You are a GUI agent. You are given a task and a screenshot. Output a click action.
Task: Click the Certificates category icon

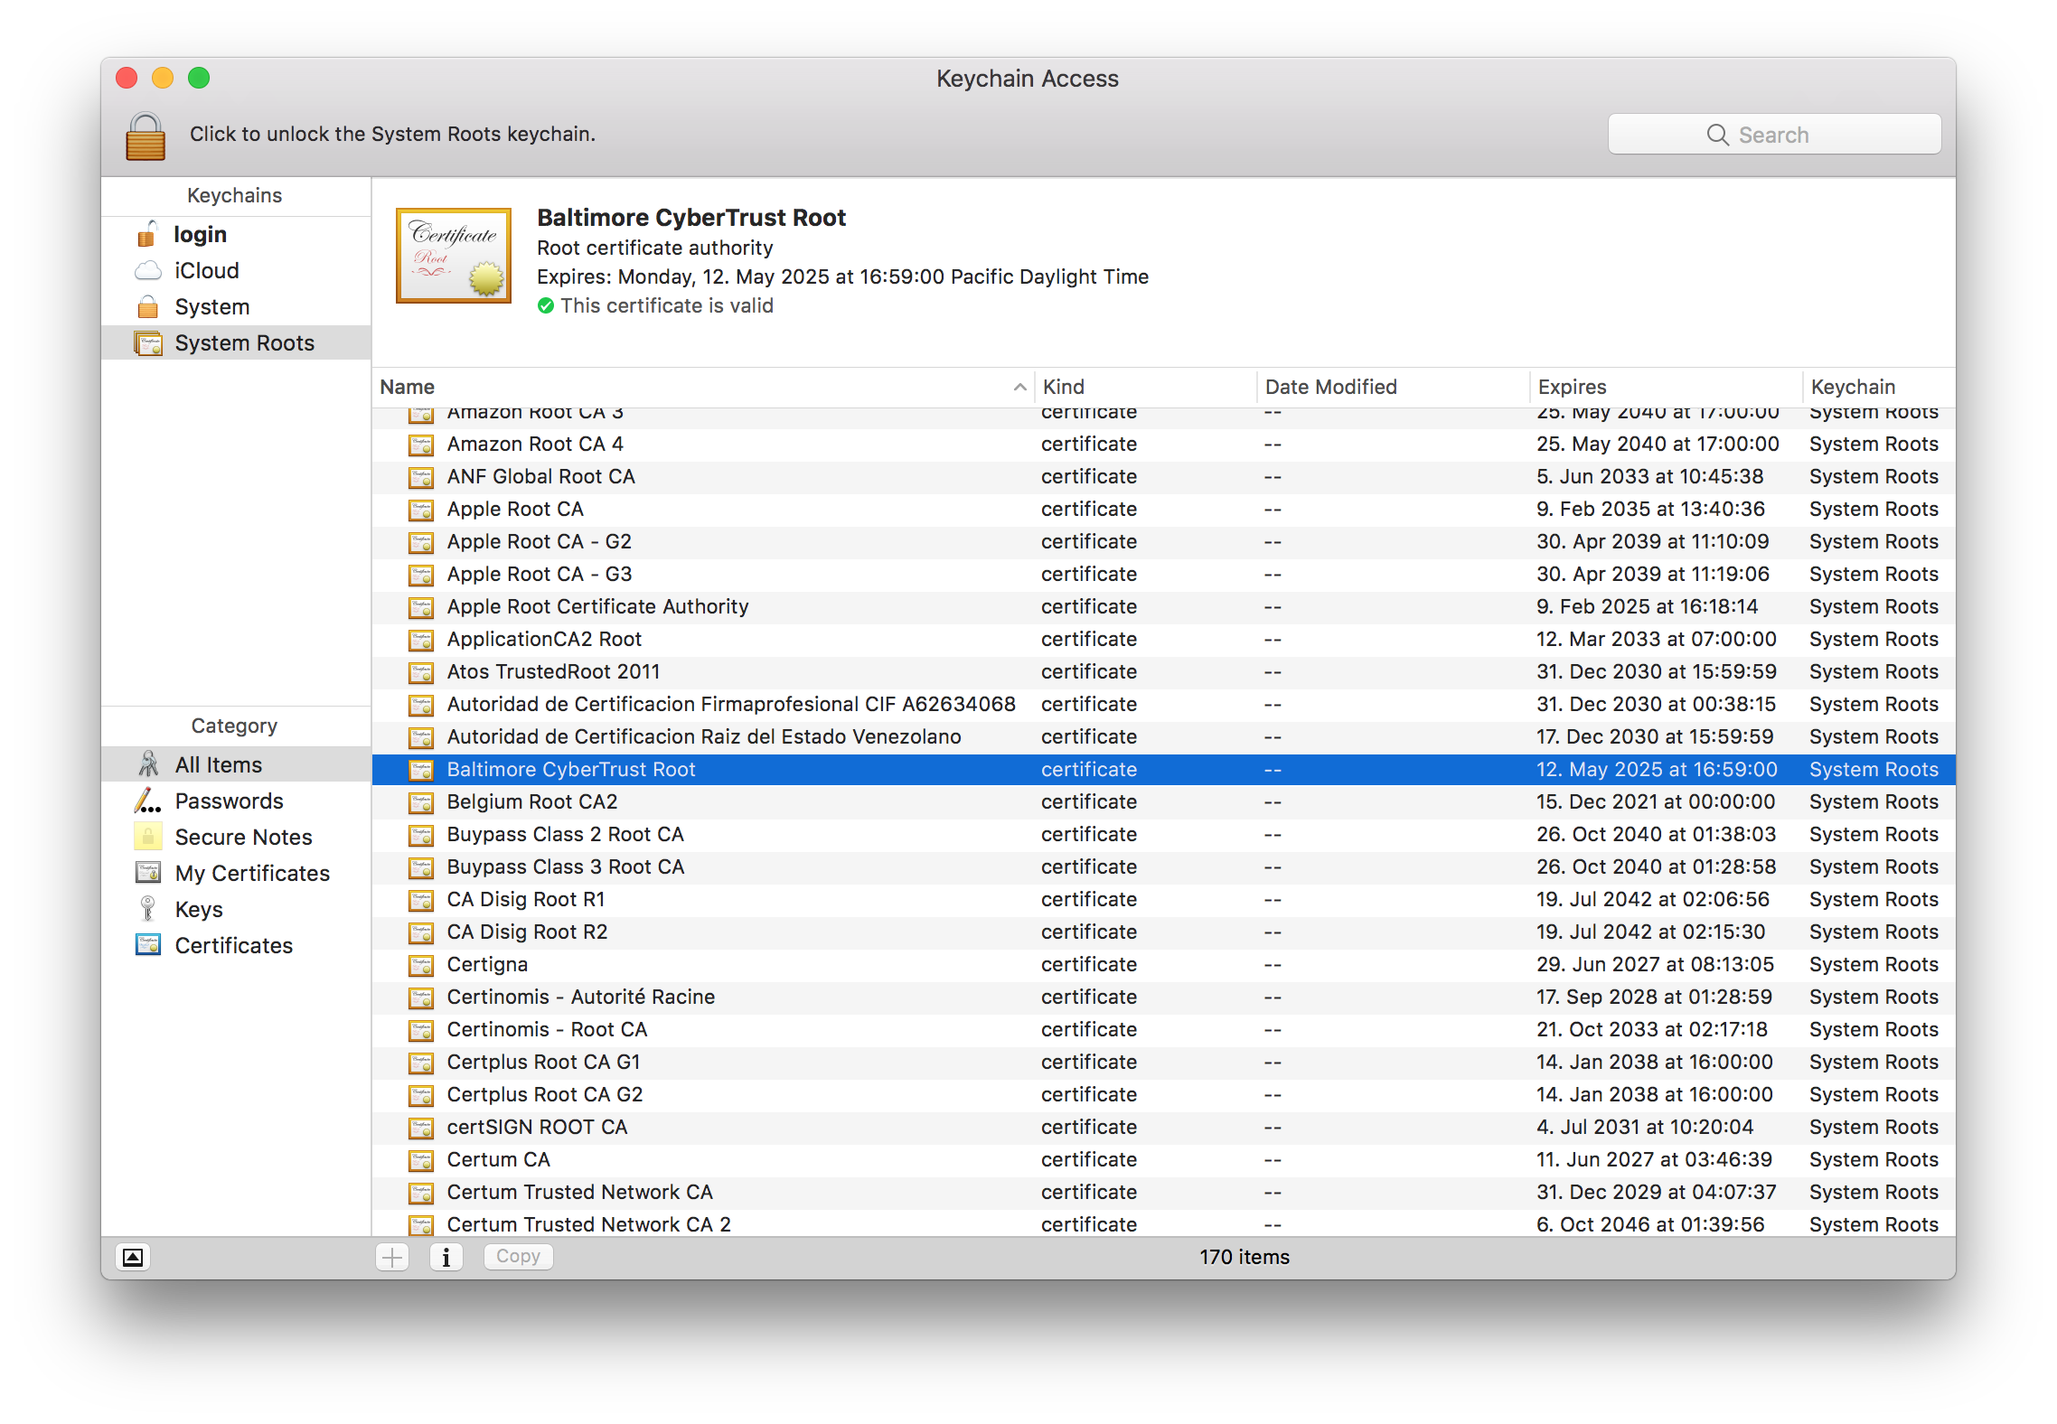click(x=147, y=945)
